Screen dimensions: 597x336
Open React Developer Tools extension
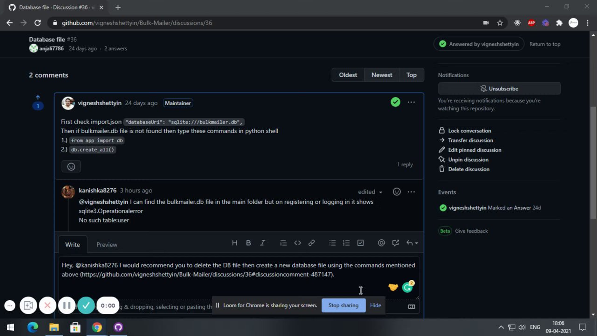(x=517, y=23)
